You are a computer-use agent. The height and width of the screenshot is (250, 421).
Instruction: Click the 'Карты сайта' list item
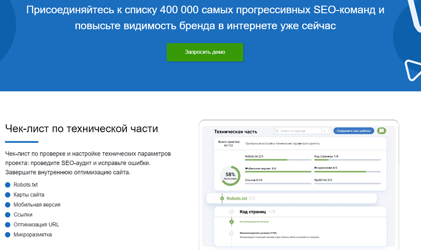29,195
